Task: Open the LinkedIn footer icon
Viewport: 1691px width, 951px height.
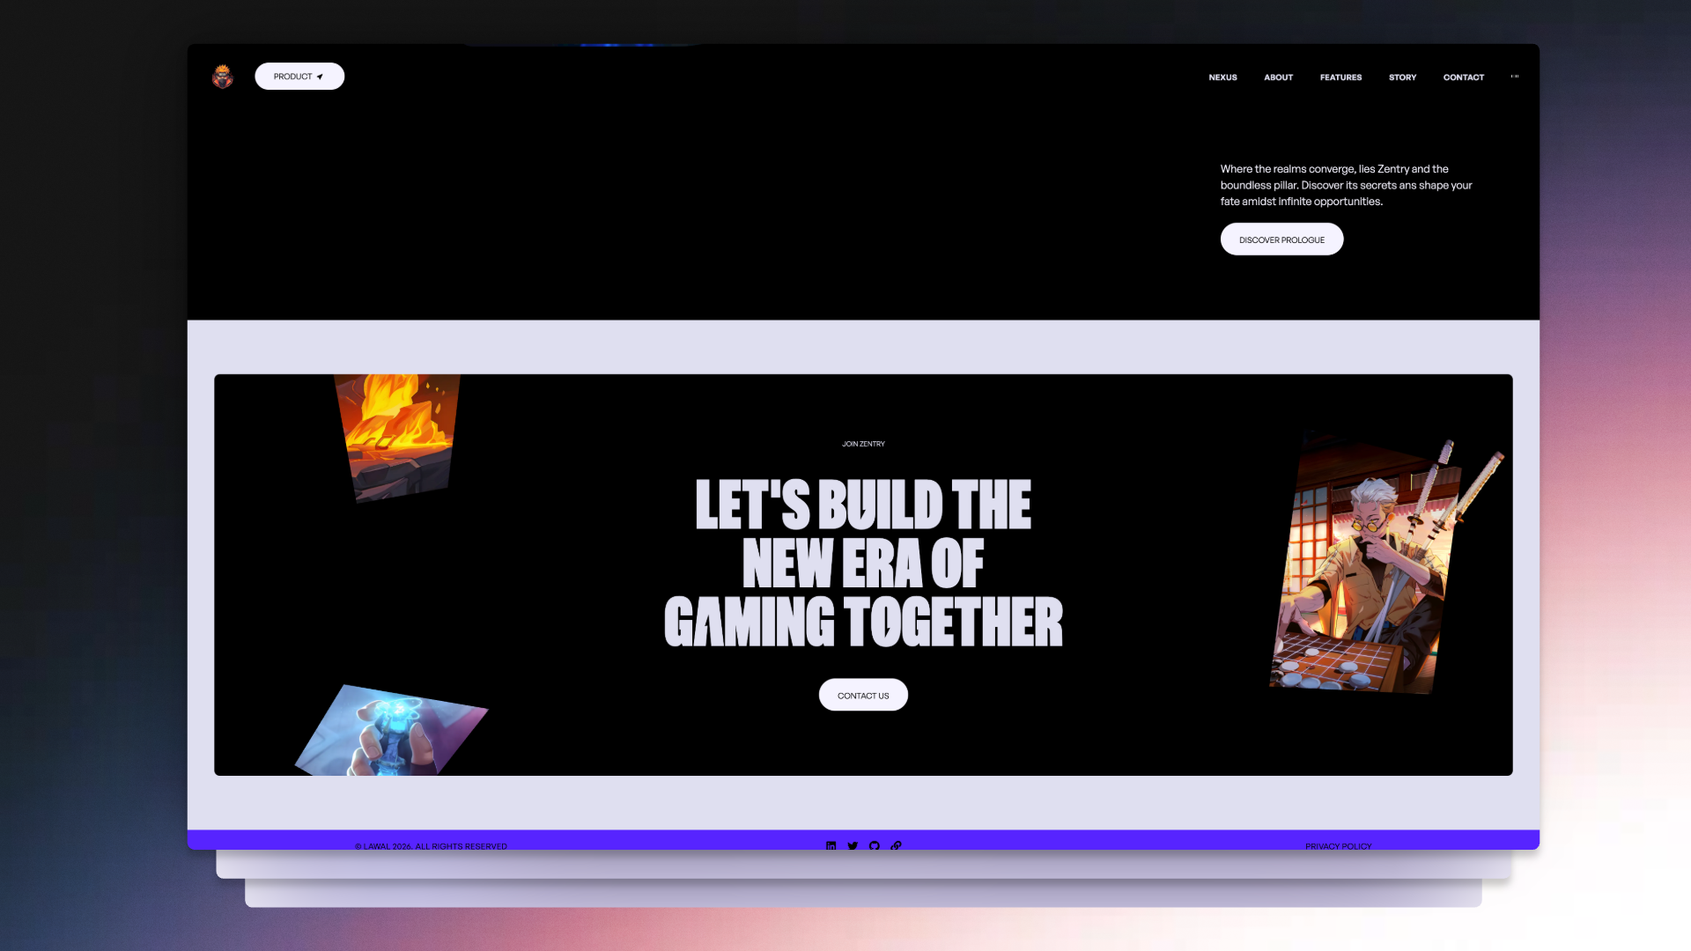Action: pos(831,845)
